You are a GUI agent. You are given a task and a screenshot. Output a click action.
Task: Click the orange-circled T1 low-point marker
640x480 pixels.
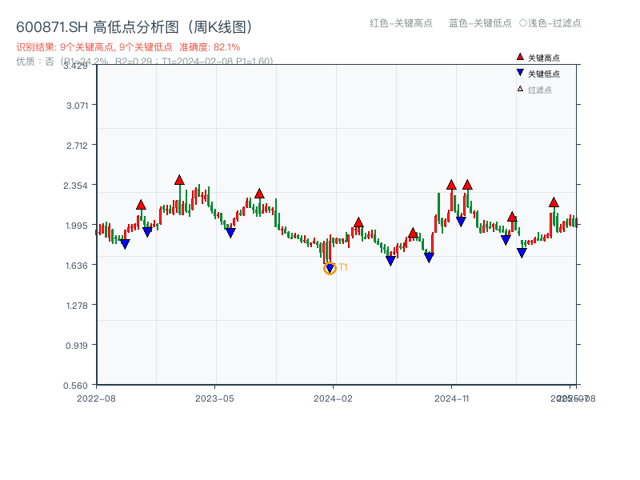(330, 268)
